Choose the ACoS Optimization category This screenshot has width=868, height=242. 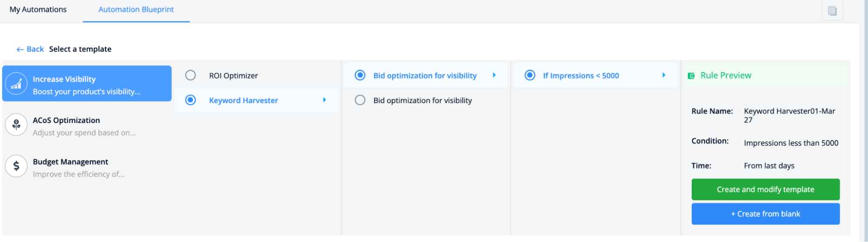coord(87,126)
